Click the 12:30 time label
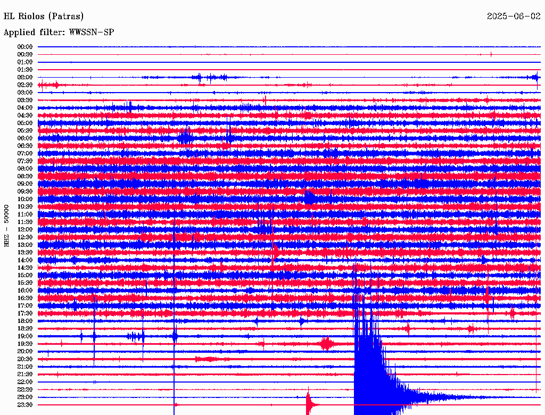The height and width of the screenshot is (415, 545). coord(25,237)
